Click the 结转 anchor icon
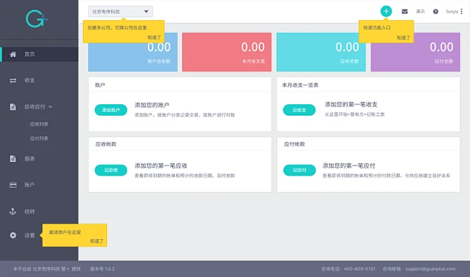This screenshot has height=277, width=470. pos(13,211)
